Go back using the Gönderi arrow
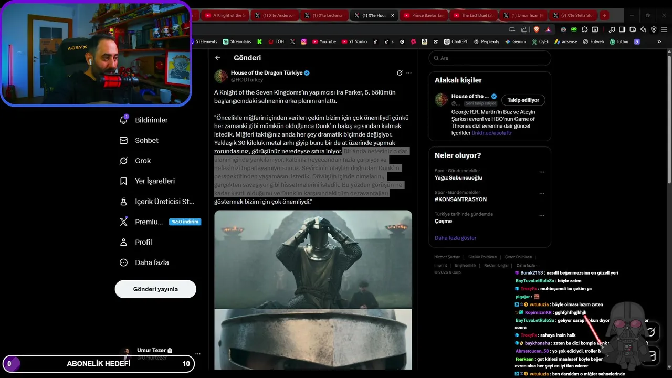Screen dimensions: 672x378 [x=218, y=58]
